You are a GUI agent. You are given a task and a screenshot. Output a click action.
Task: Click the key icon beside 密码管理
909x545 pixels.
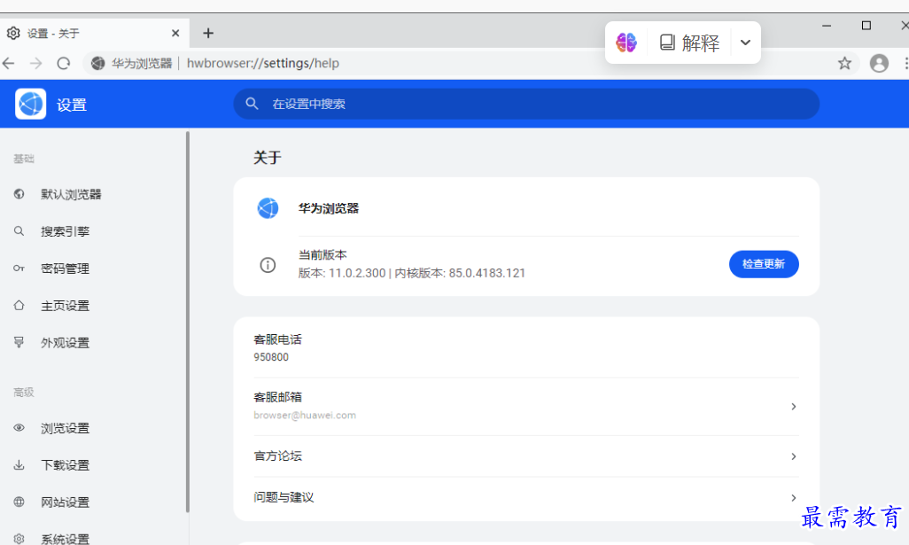tap(19, 269)
